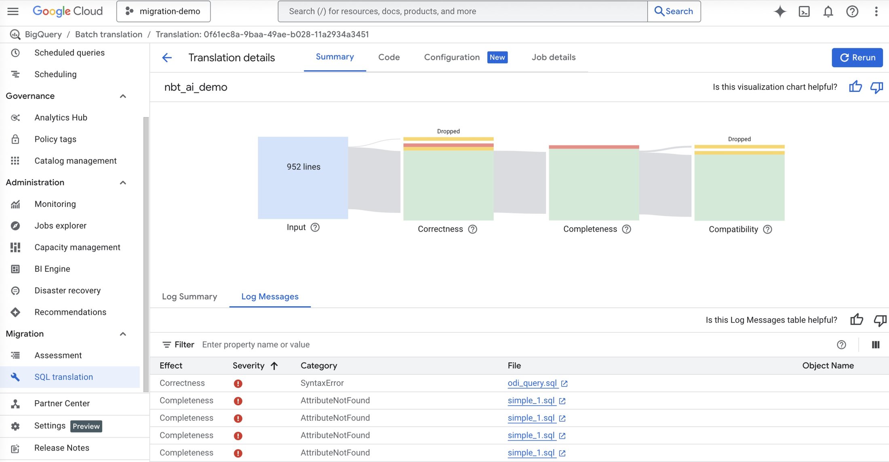Click the Category column header
The height and width of the screenshot is (462, 889).
pos(319,366)
